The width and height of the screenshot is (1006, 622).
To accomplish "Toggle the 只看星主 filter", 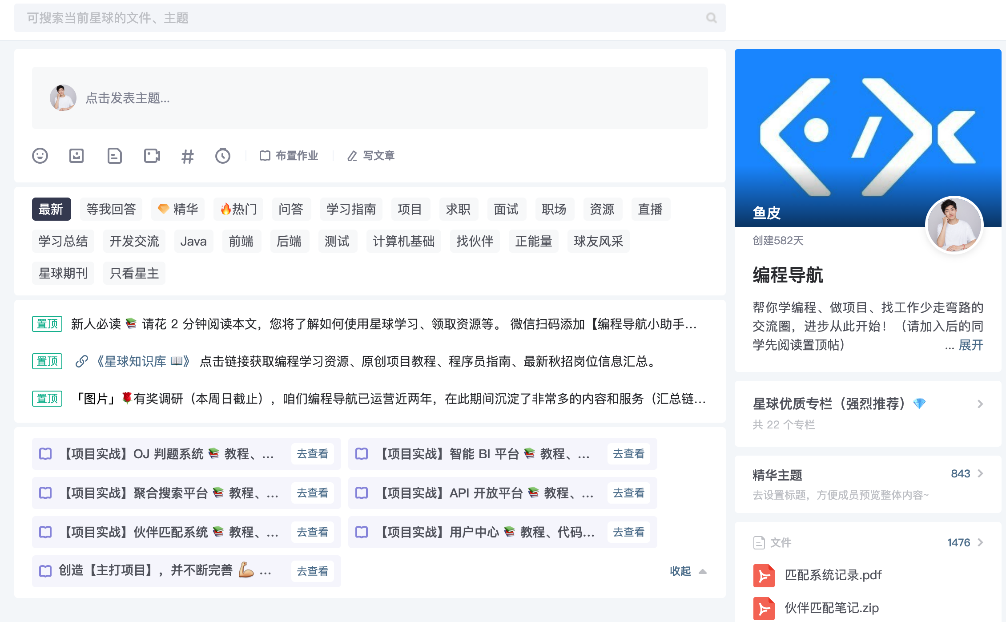I will click(x=134, y=273).
